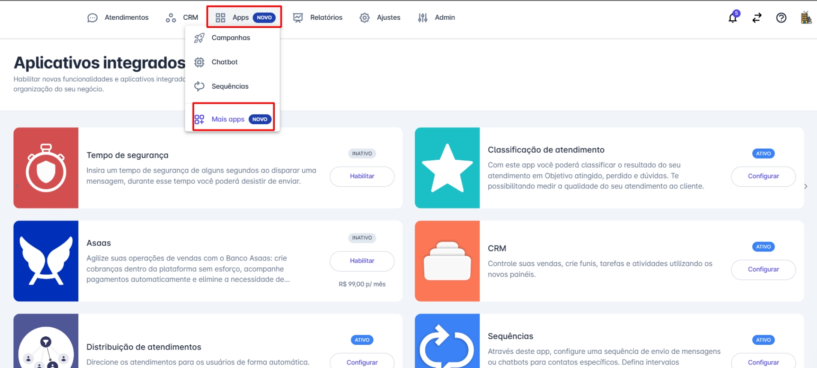The image size is (817, 368).
Task: Click the right carousel chevron arrow
Action: coord(806,186)
